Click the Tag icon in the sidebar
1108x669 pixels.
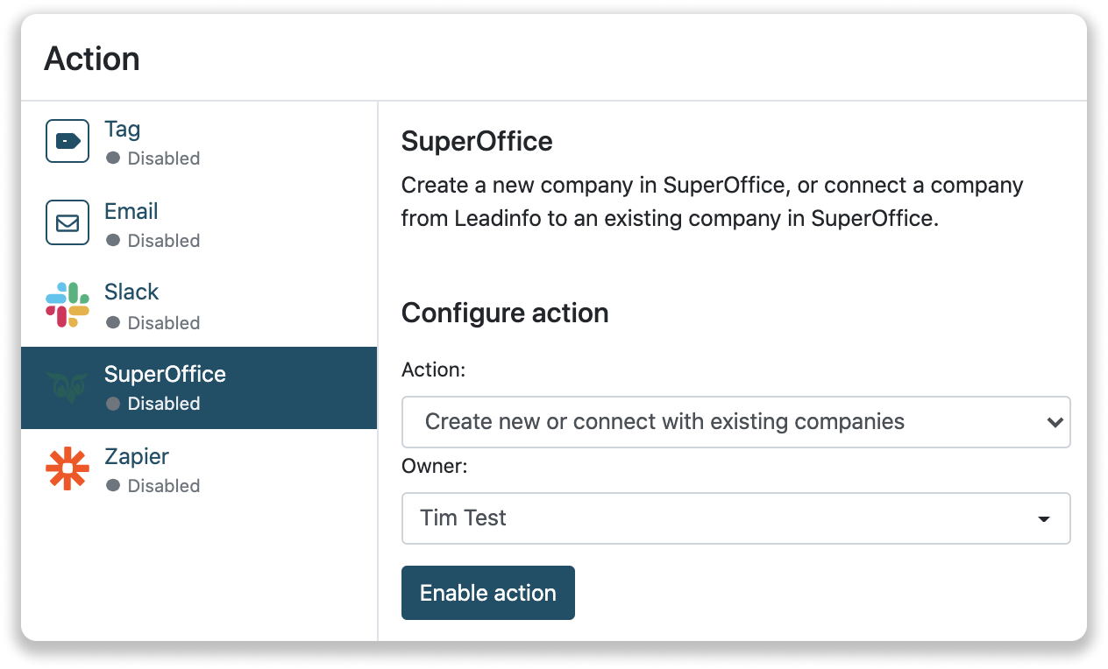67,140
